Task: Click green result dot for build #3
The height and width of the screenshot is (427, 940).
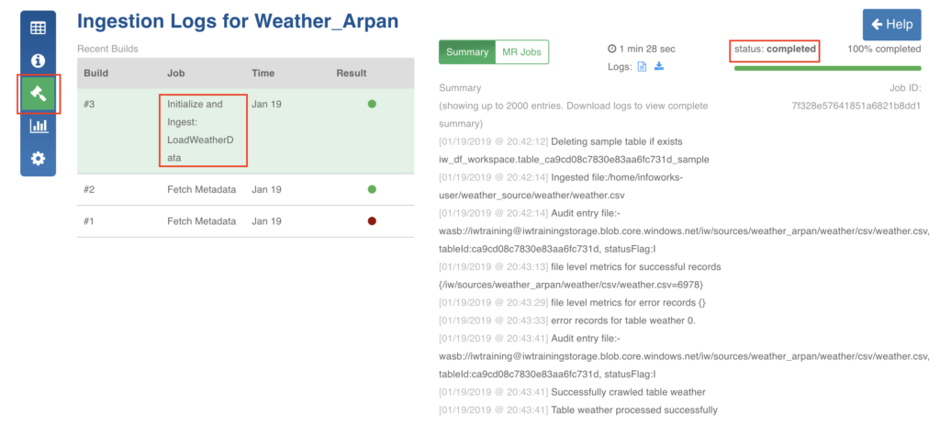Action: click(372, 104)
